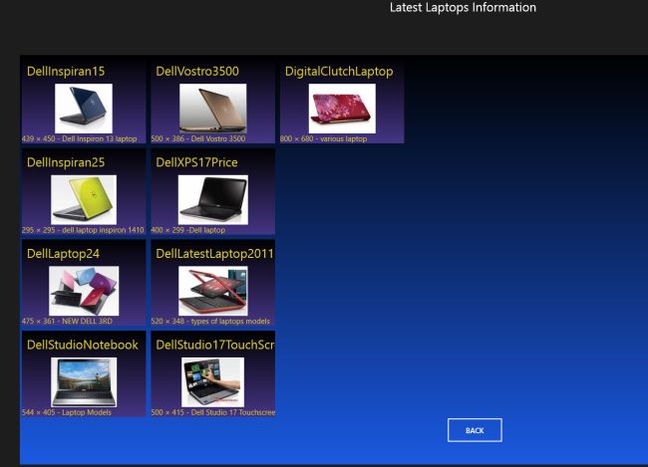
Task: Open the DigitalClutchLaptop red floral image
Action: click(342, 109)
